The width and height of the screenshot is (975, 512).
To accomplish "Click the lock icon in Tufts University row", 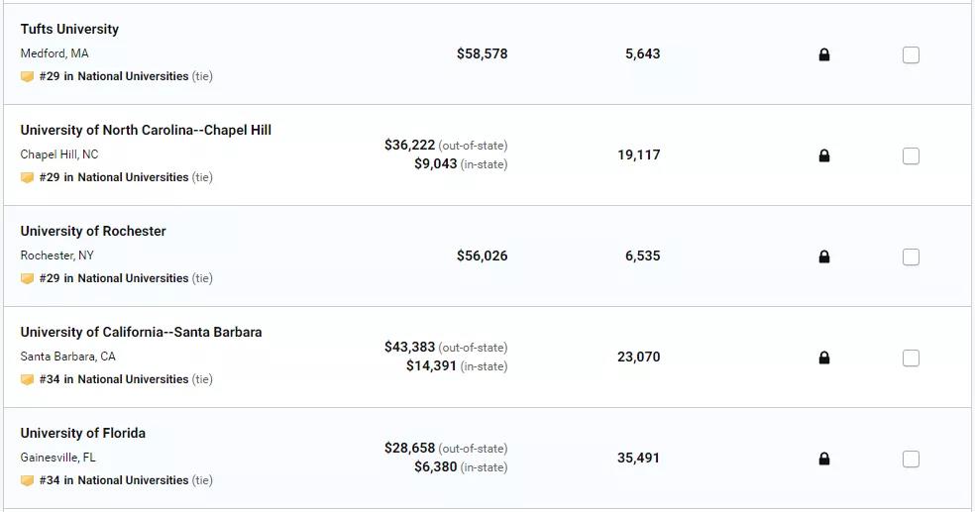I will click(824, 54).
